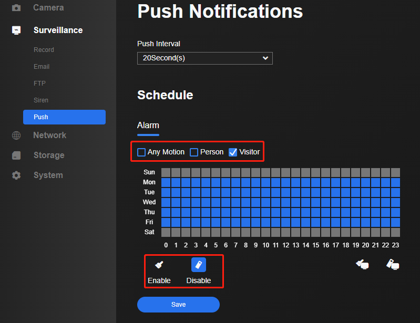Click the Push Interval label

point(159,44)
